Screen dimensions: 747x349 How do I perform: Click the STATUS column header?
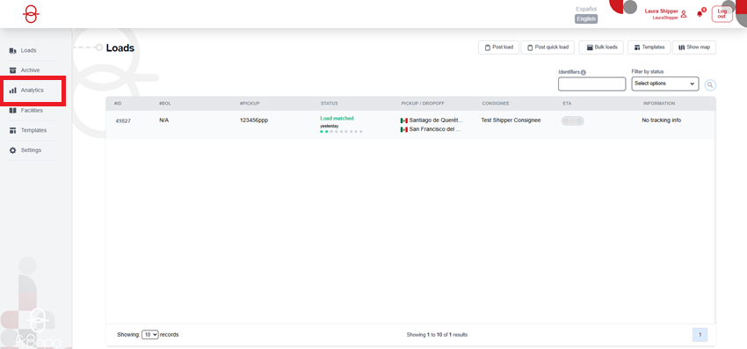pyautogui.click(x=330, y=104)
